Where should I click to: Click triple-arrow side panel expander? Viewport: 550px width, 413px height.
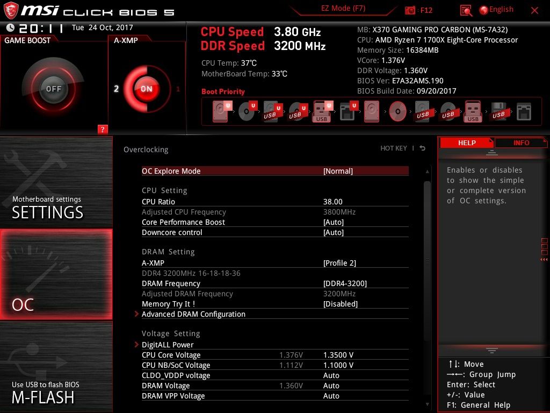tap(544, 260)
